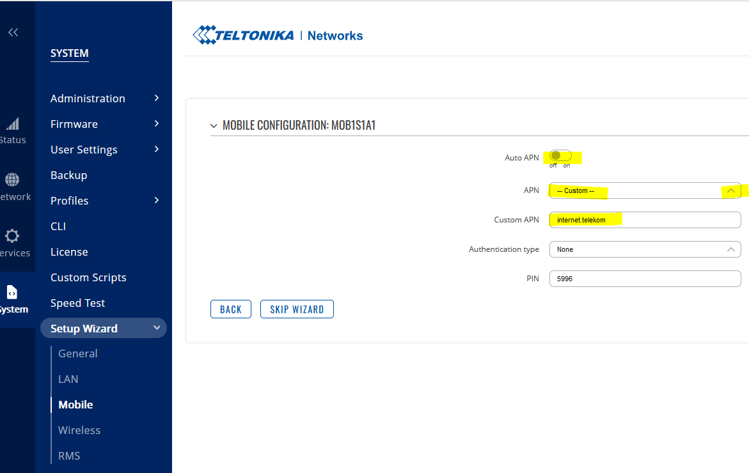This screenshot has width=749, height=473.
Task: Click the Custom APN input field
Action: [x=645, y=220]
